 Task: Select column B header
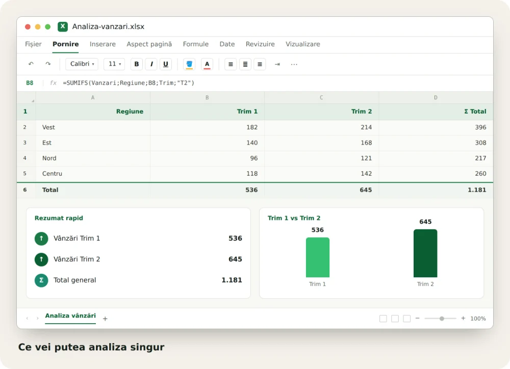coord(207,98)
